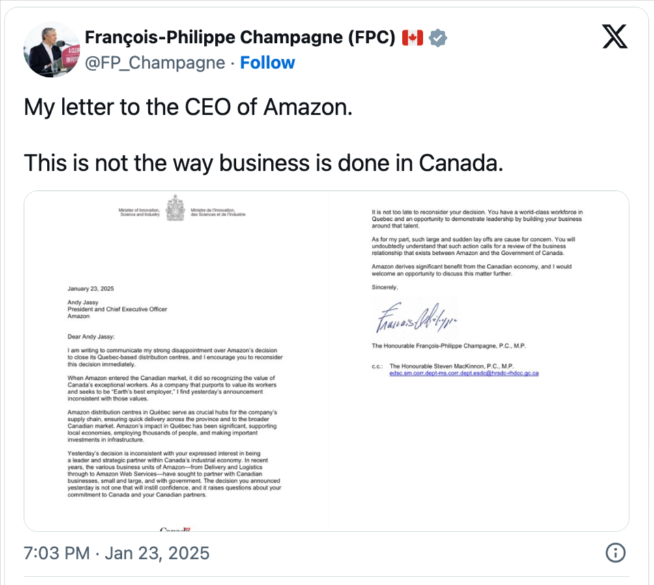The width and height of the screenshot is (654, 585).
Task: Click the handwritten signature on the letter
Action: 414,319
